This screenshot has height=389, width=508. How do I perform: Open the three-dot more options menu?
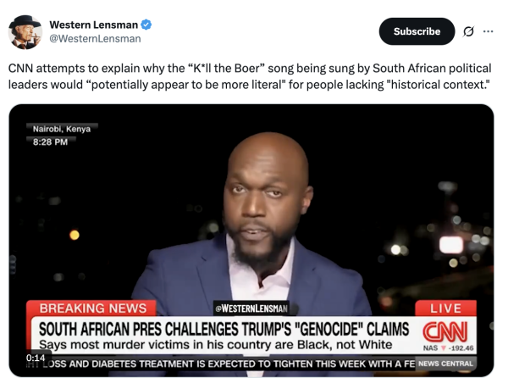coord(488,31)
